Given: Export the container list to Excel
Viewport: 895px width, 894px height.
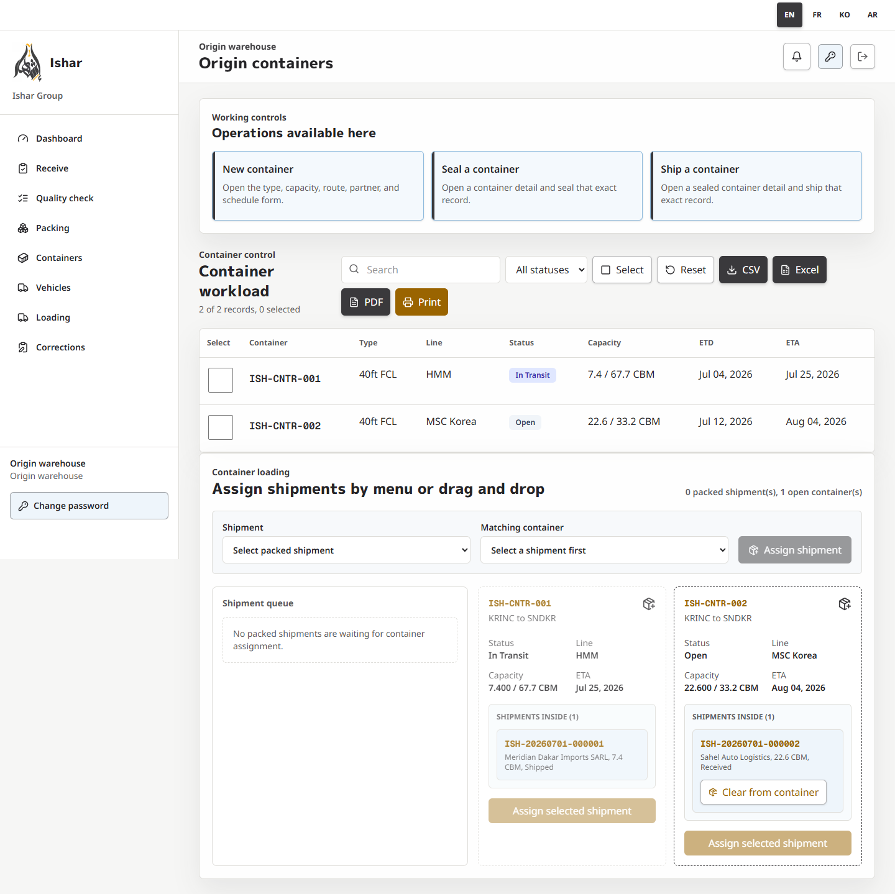Looking at the screenshot, I should click(x=799, y=270).
